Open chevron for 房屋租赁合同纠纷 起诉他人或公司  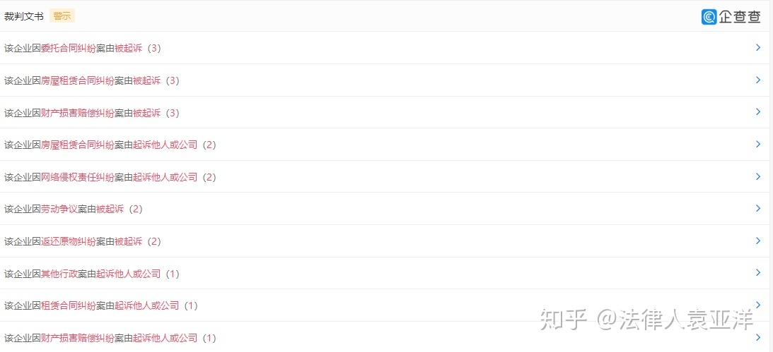click(758, 144)
